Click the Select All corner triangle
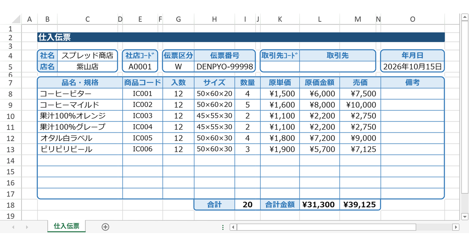The image size is (469, 246). click(x=16, y=19)
